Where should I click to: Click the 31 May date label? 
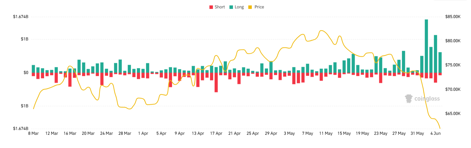click(417, 134)
